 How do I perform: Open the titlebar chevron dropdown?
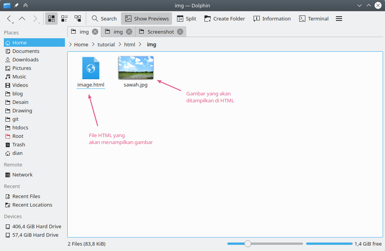coord(359,5)
